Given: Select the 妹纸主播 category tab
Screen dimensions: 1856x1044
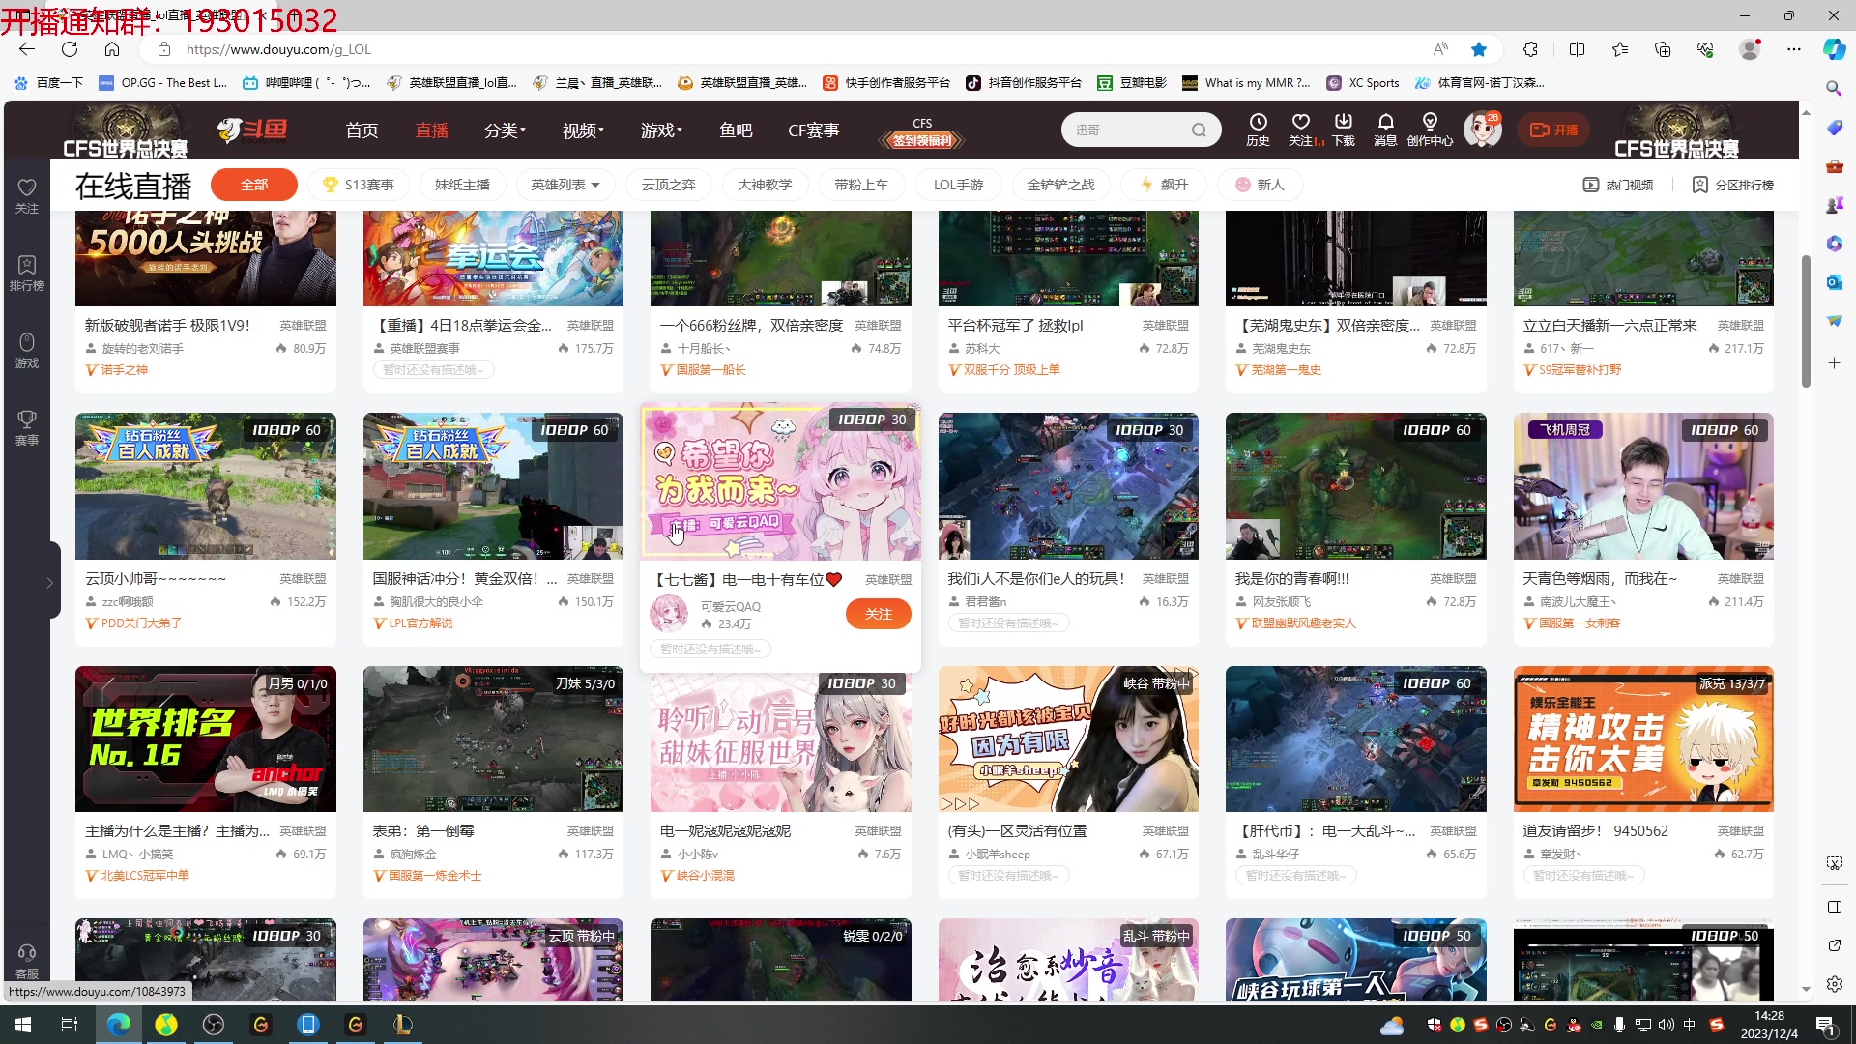Looking at the screenshot, I should [462, 185].
